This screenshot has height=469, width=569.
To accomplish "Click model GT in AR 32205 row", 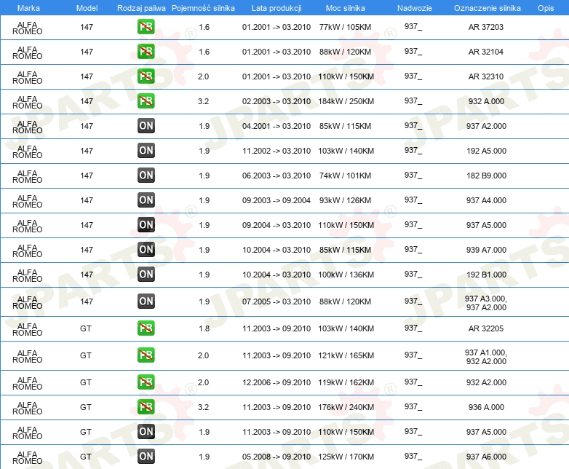I will click(86, 328).
